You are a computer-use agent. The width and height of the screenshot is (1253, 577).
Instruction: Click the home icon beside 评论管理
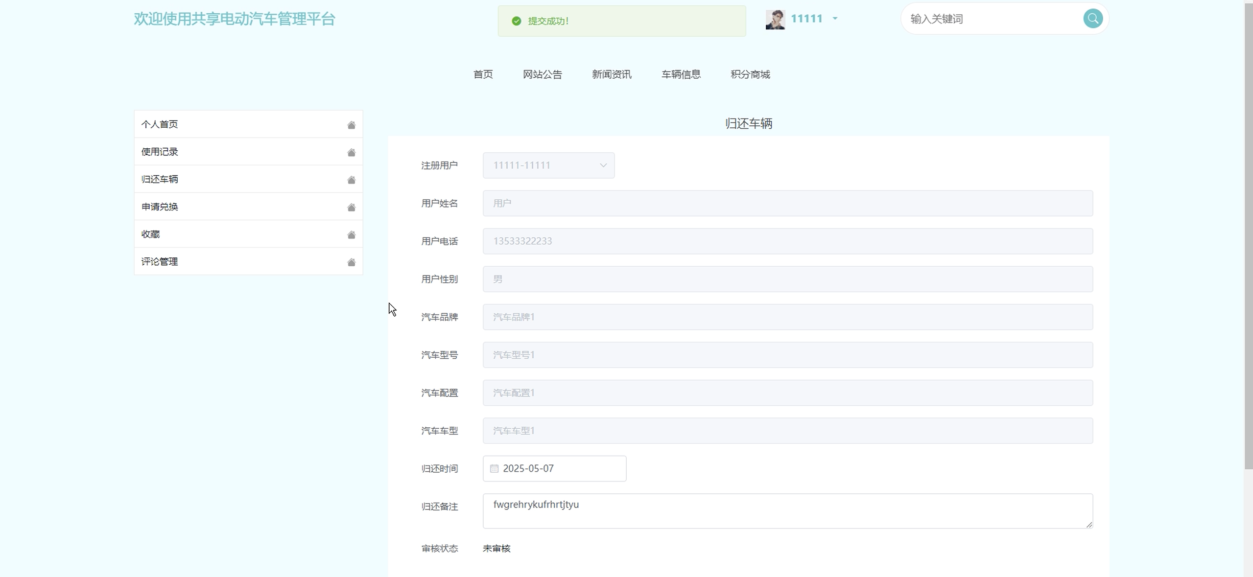(351, 262)
